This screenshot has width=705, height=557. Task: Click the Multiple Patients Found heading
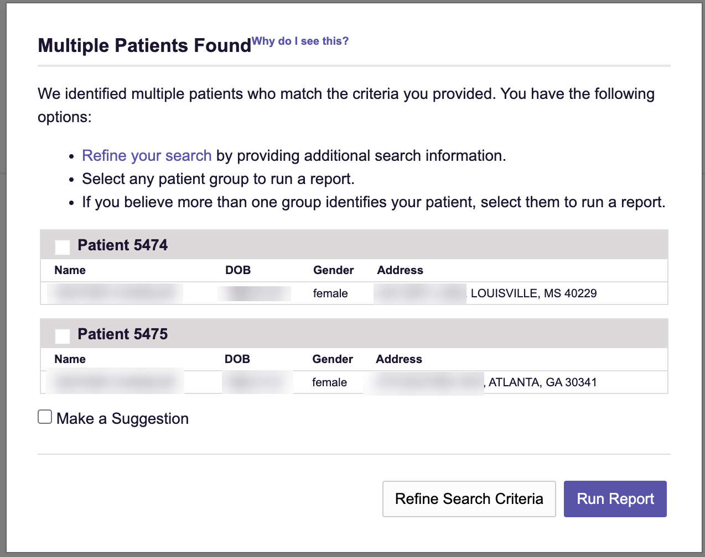tap(144, 45)
